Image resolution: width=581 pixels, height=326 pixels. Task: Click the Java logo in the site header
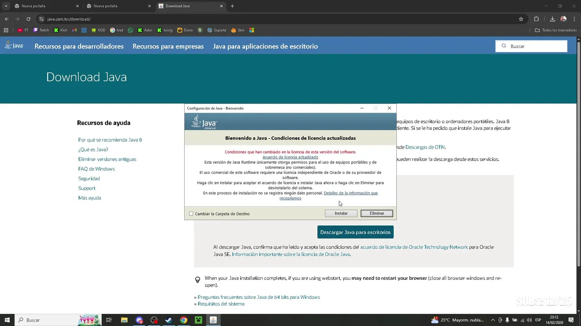pos(14,45)
